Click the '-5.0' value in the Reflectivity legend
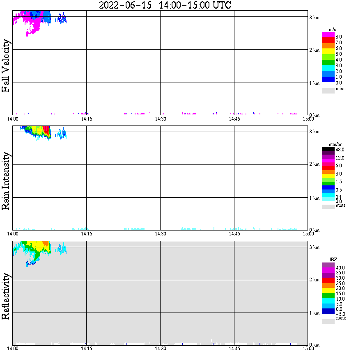This screenshot has height=356, width=349. [340, 314]
